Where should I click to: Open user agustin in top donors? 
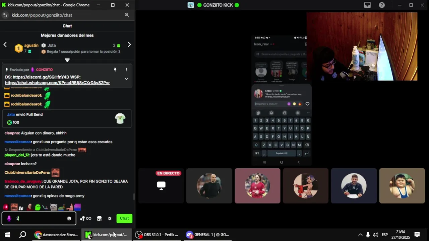coord(31,46)
